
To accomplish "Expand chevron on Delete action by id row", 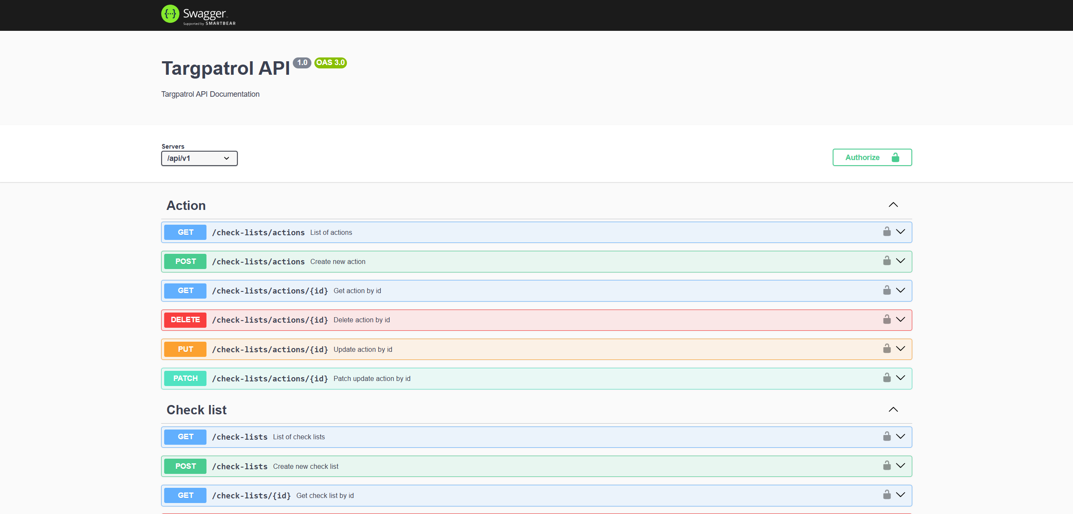I will click(x=901, y=319).
